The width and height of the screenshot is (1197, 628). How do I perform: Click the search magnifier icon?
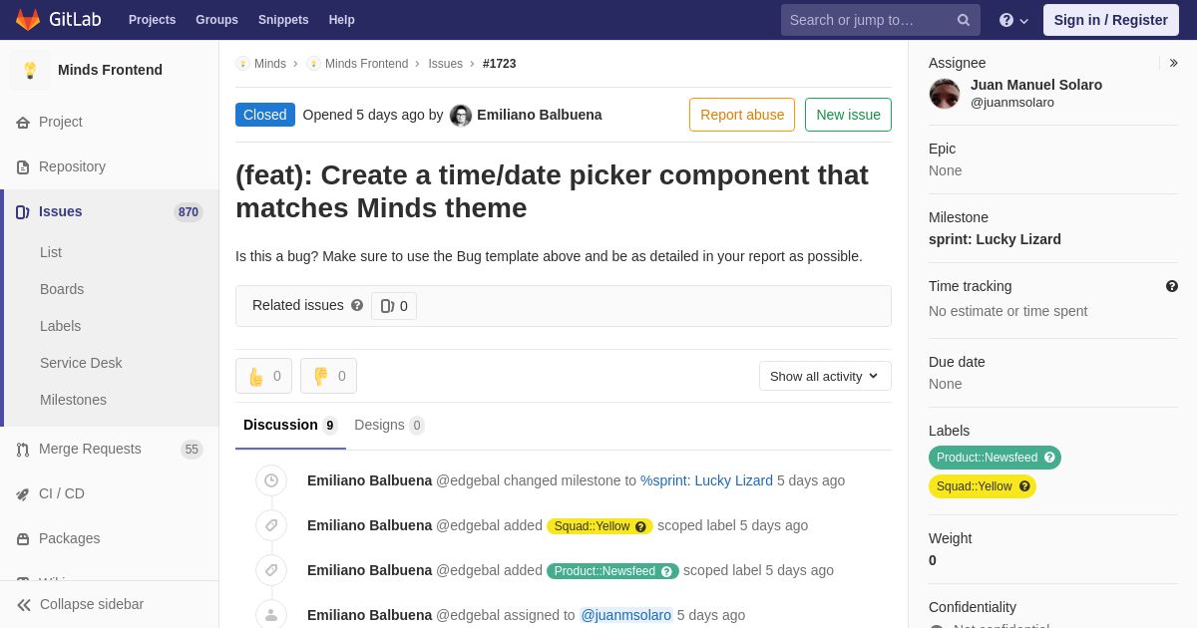(964, 20)
